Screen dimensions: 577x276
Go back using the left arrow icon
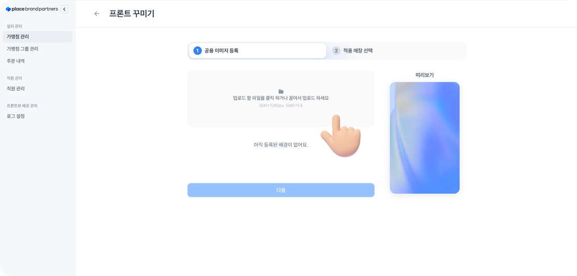(x=97, y=13)
